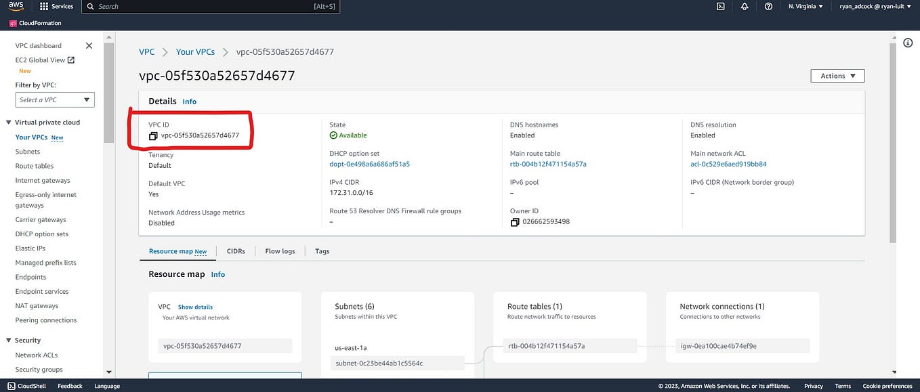Close the VPC sidebar with X icon

pyautogui.click(x=89, y=45)
